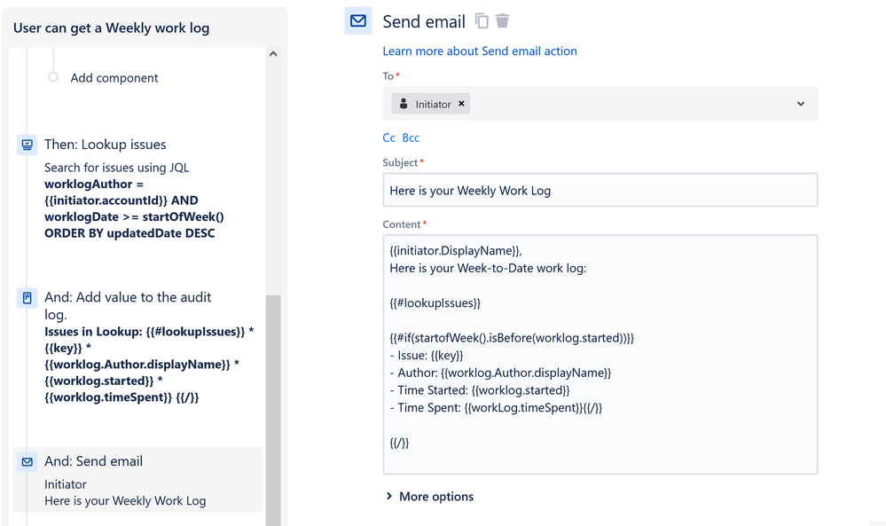Click the Lookup issues component icon
Viewport: 886px width, 526px height.
tap(26, 144)
